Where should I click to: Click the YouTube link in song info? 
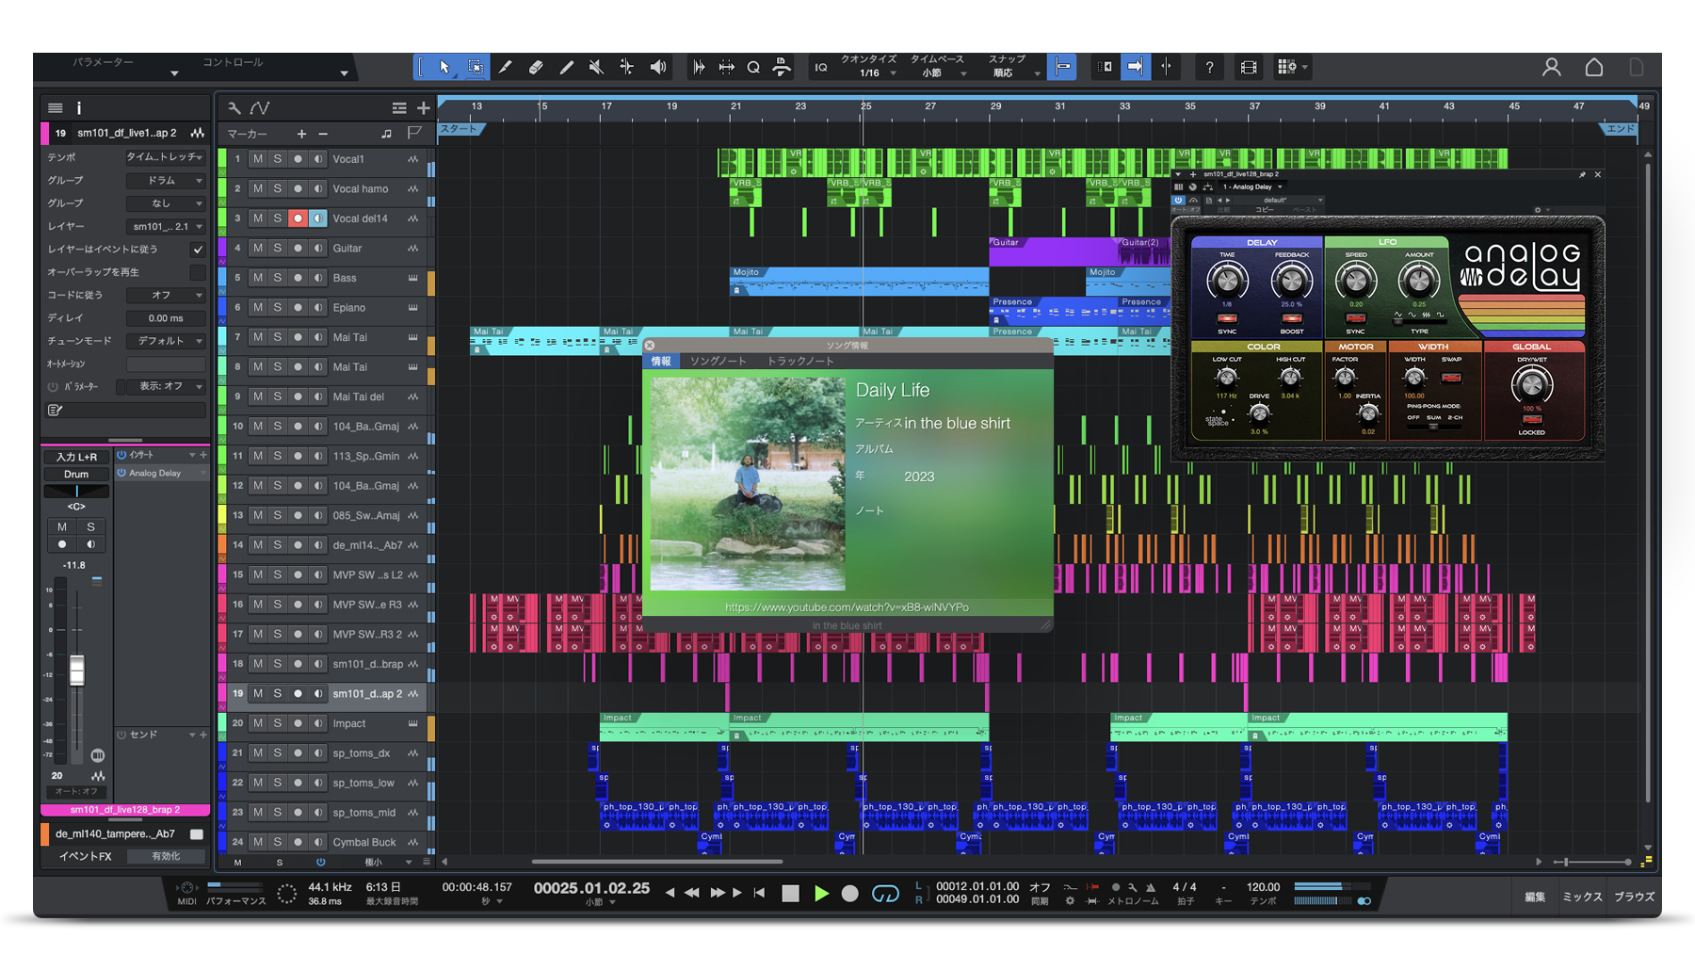click(847, 607)
